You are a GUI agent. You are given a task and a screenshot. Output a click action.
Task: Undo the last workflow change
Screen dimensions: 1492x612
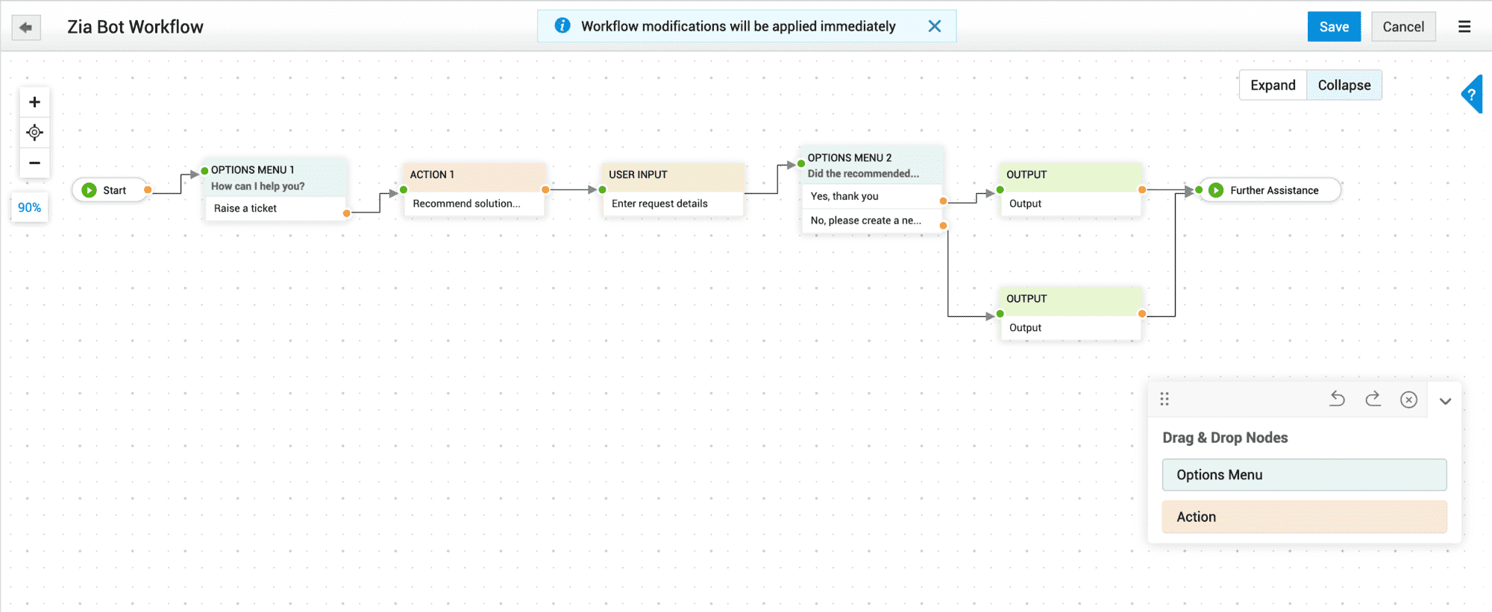click(1337, 400)
